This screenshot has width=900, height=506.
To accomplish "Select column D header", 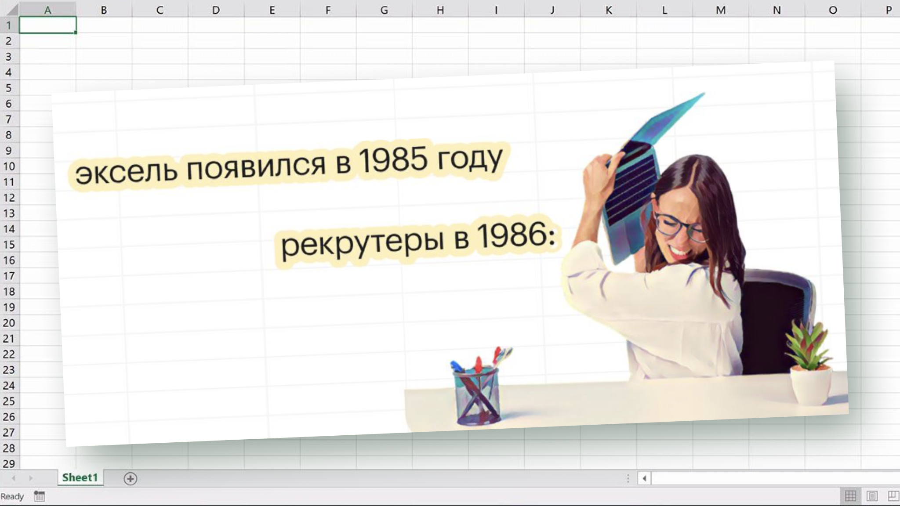I will (x=216, y=10).
